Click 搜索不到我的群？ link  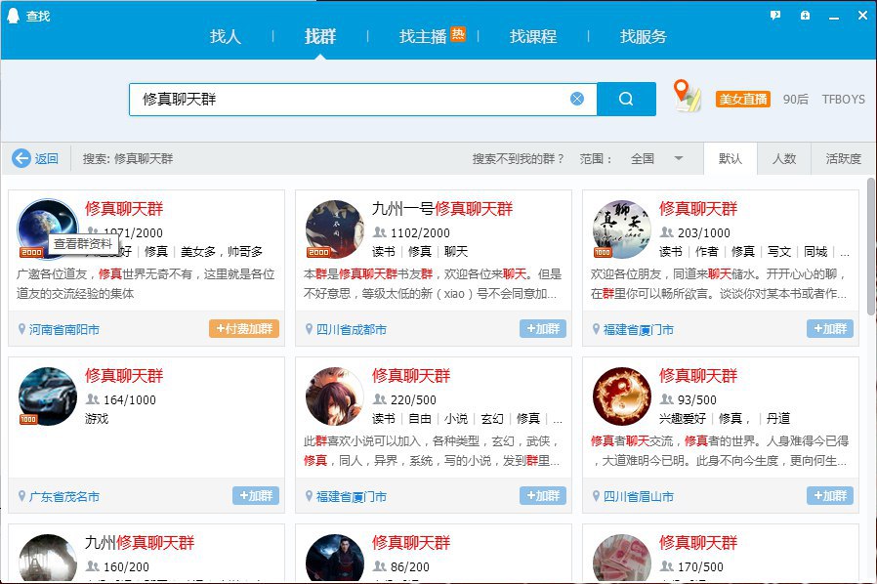click(518, 158)
